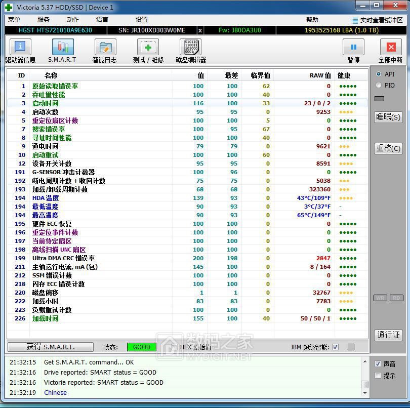
Task: Click the 通行证 button
Action: point(388,335)
